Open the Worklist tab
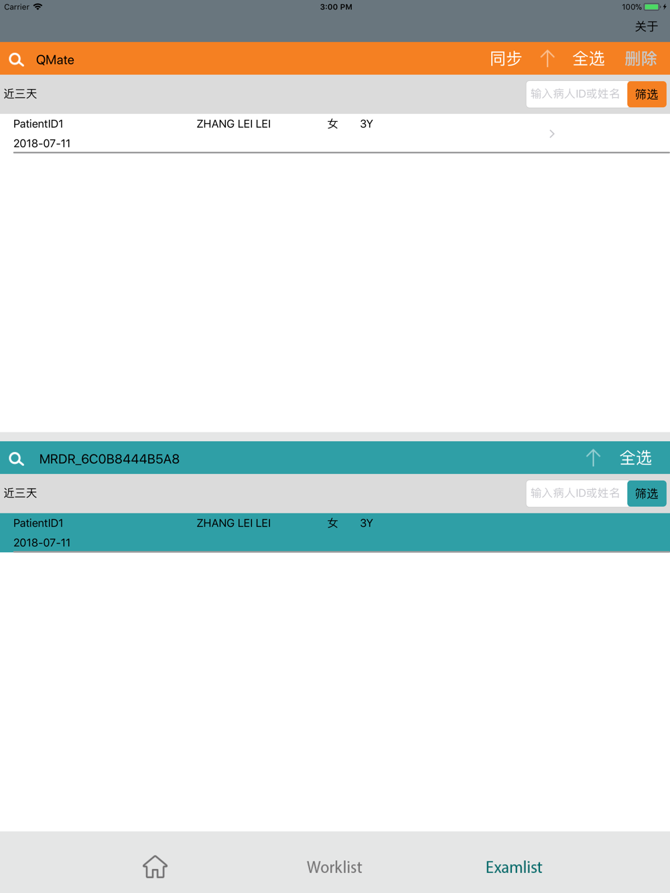This screenshot has width=670, height=893. point(334,867)
